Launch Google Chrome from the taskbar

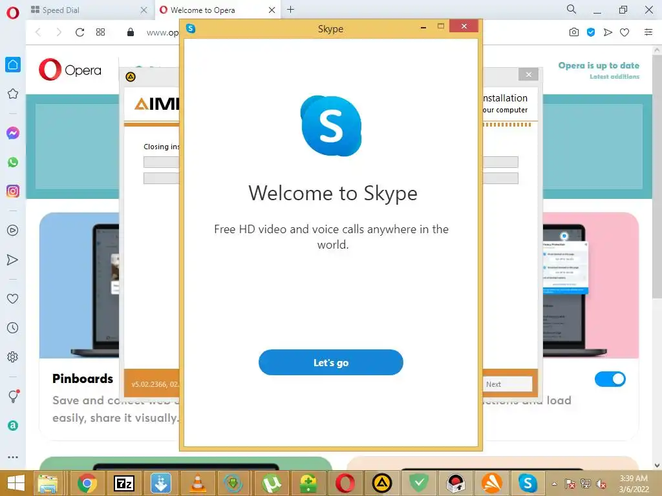87,483
